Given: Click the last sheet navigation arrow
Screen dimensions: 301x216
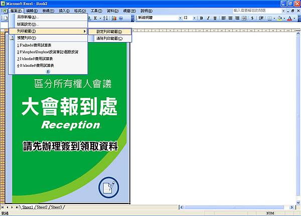Looking at the screenshot, I should pyautogui.click(x=17, y=207).
